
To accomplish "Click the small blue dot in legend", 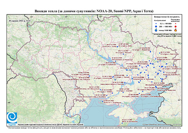I will pos(156,23).
